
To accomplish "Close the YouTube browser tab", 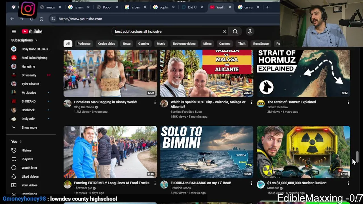I will (x=230, y=7).
